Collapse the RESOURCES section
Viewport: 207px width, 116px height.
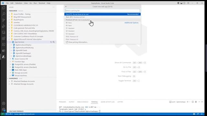[x=8, y=11]
